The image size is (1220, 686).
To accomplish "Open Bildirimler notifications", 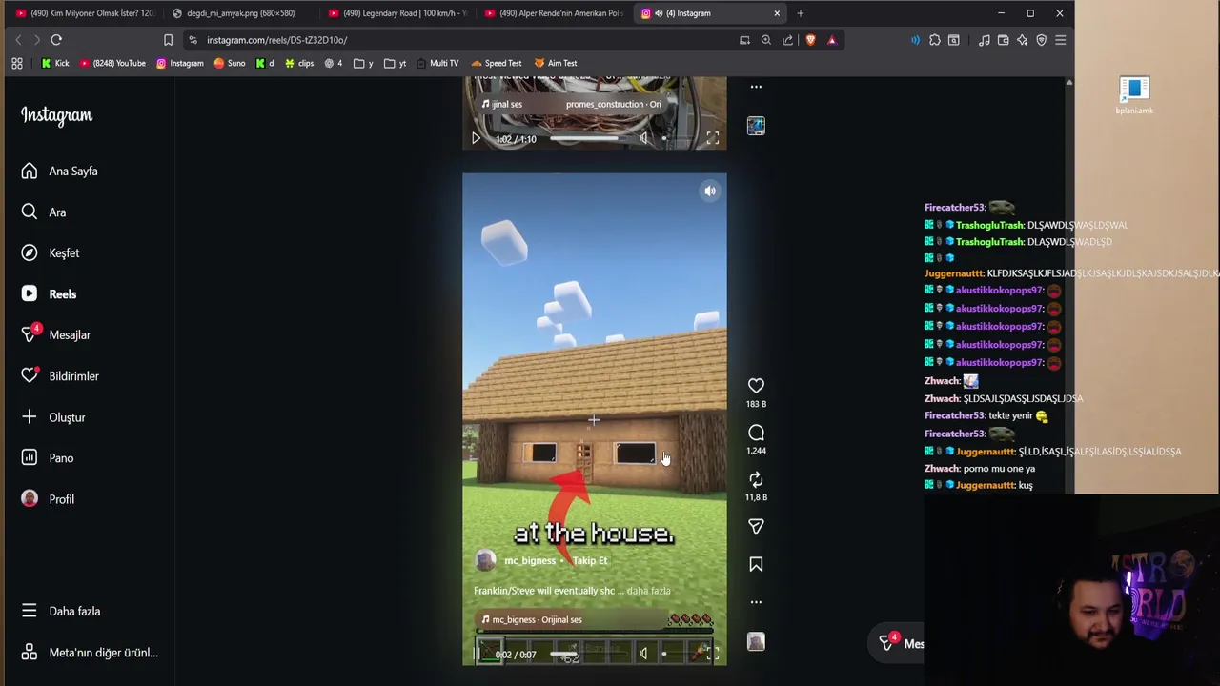I will tap(60, 376).
